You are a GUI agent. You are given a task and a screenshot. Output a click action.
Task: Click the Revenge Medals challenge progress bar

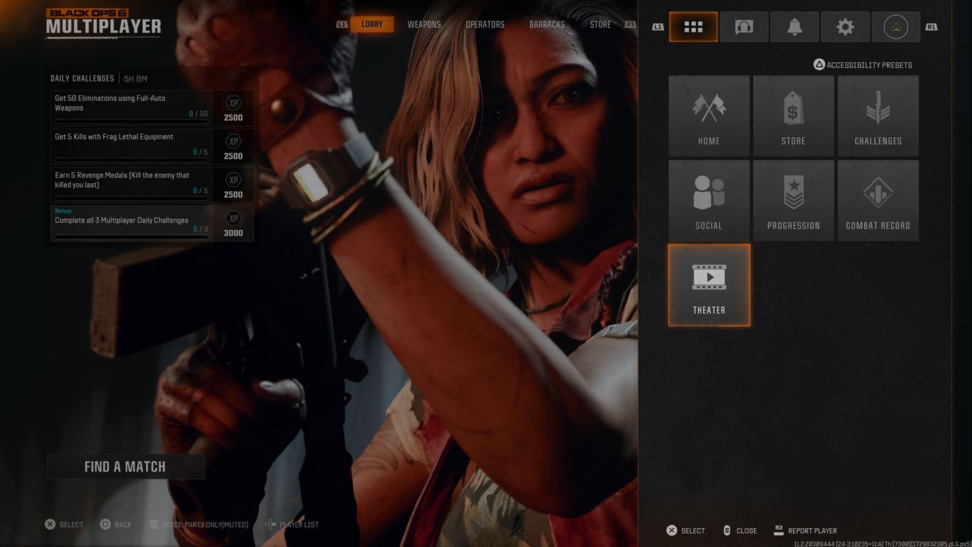(131, 199)
